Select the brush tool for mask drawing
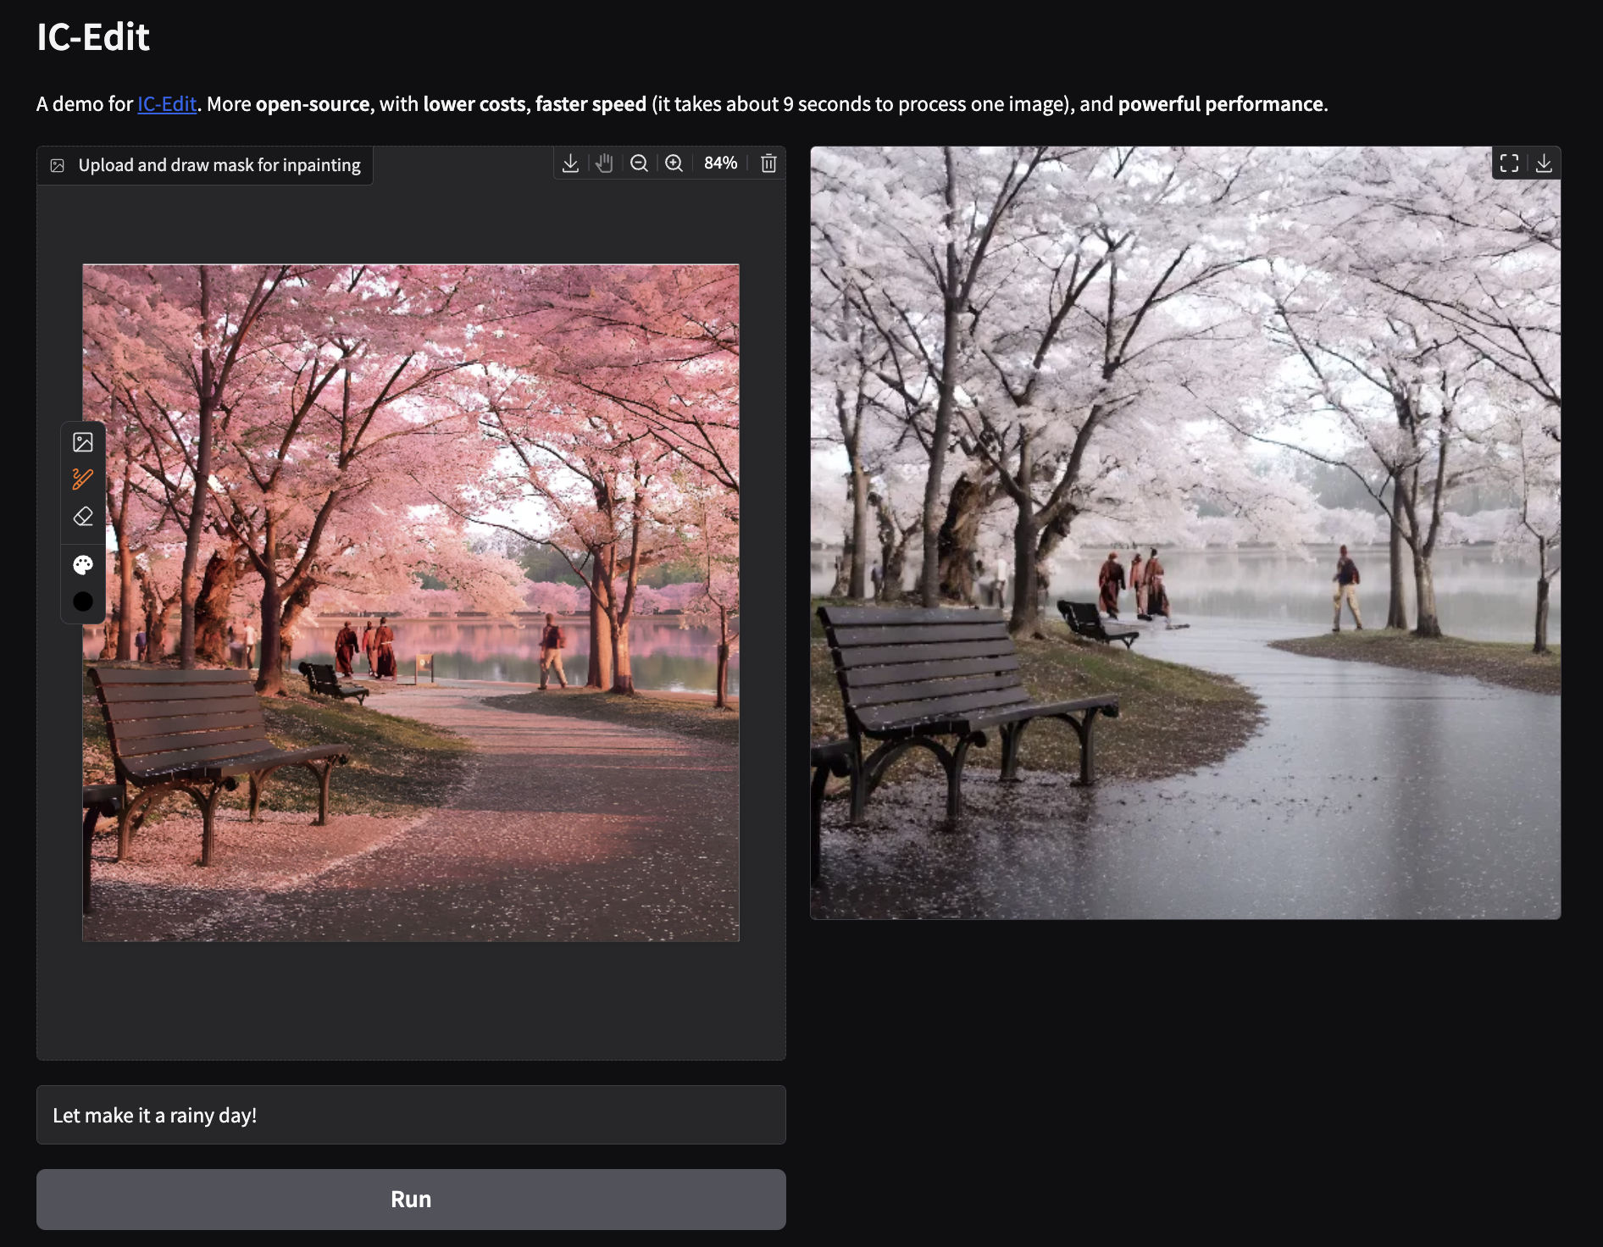 tap(83, 479)
